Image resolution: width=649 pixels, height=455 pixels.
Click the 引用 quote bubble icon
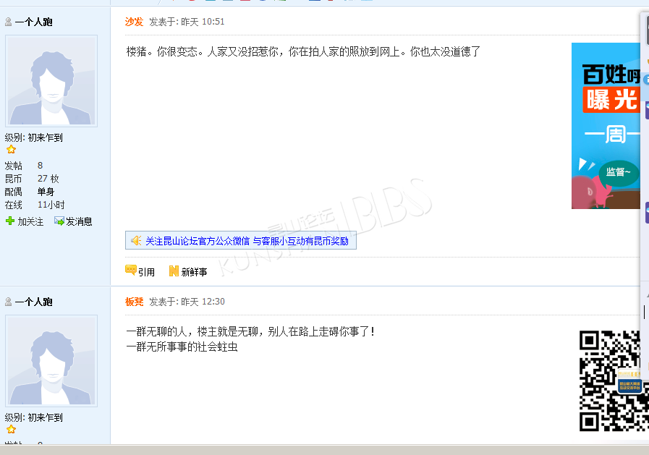[131, 271]
